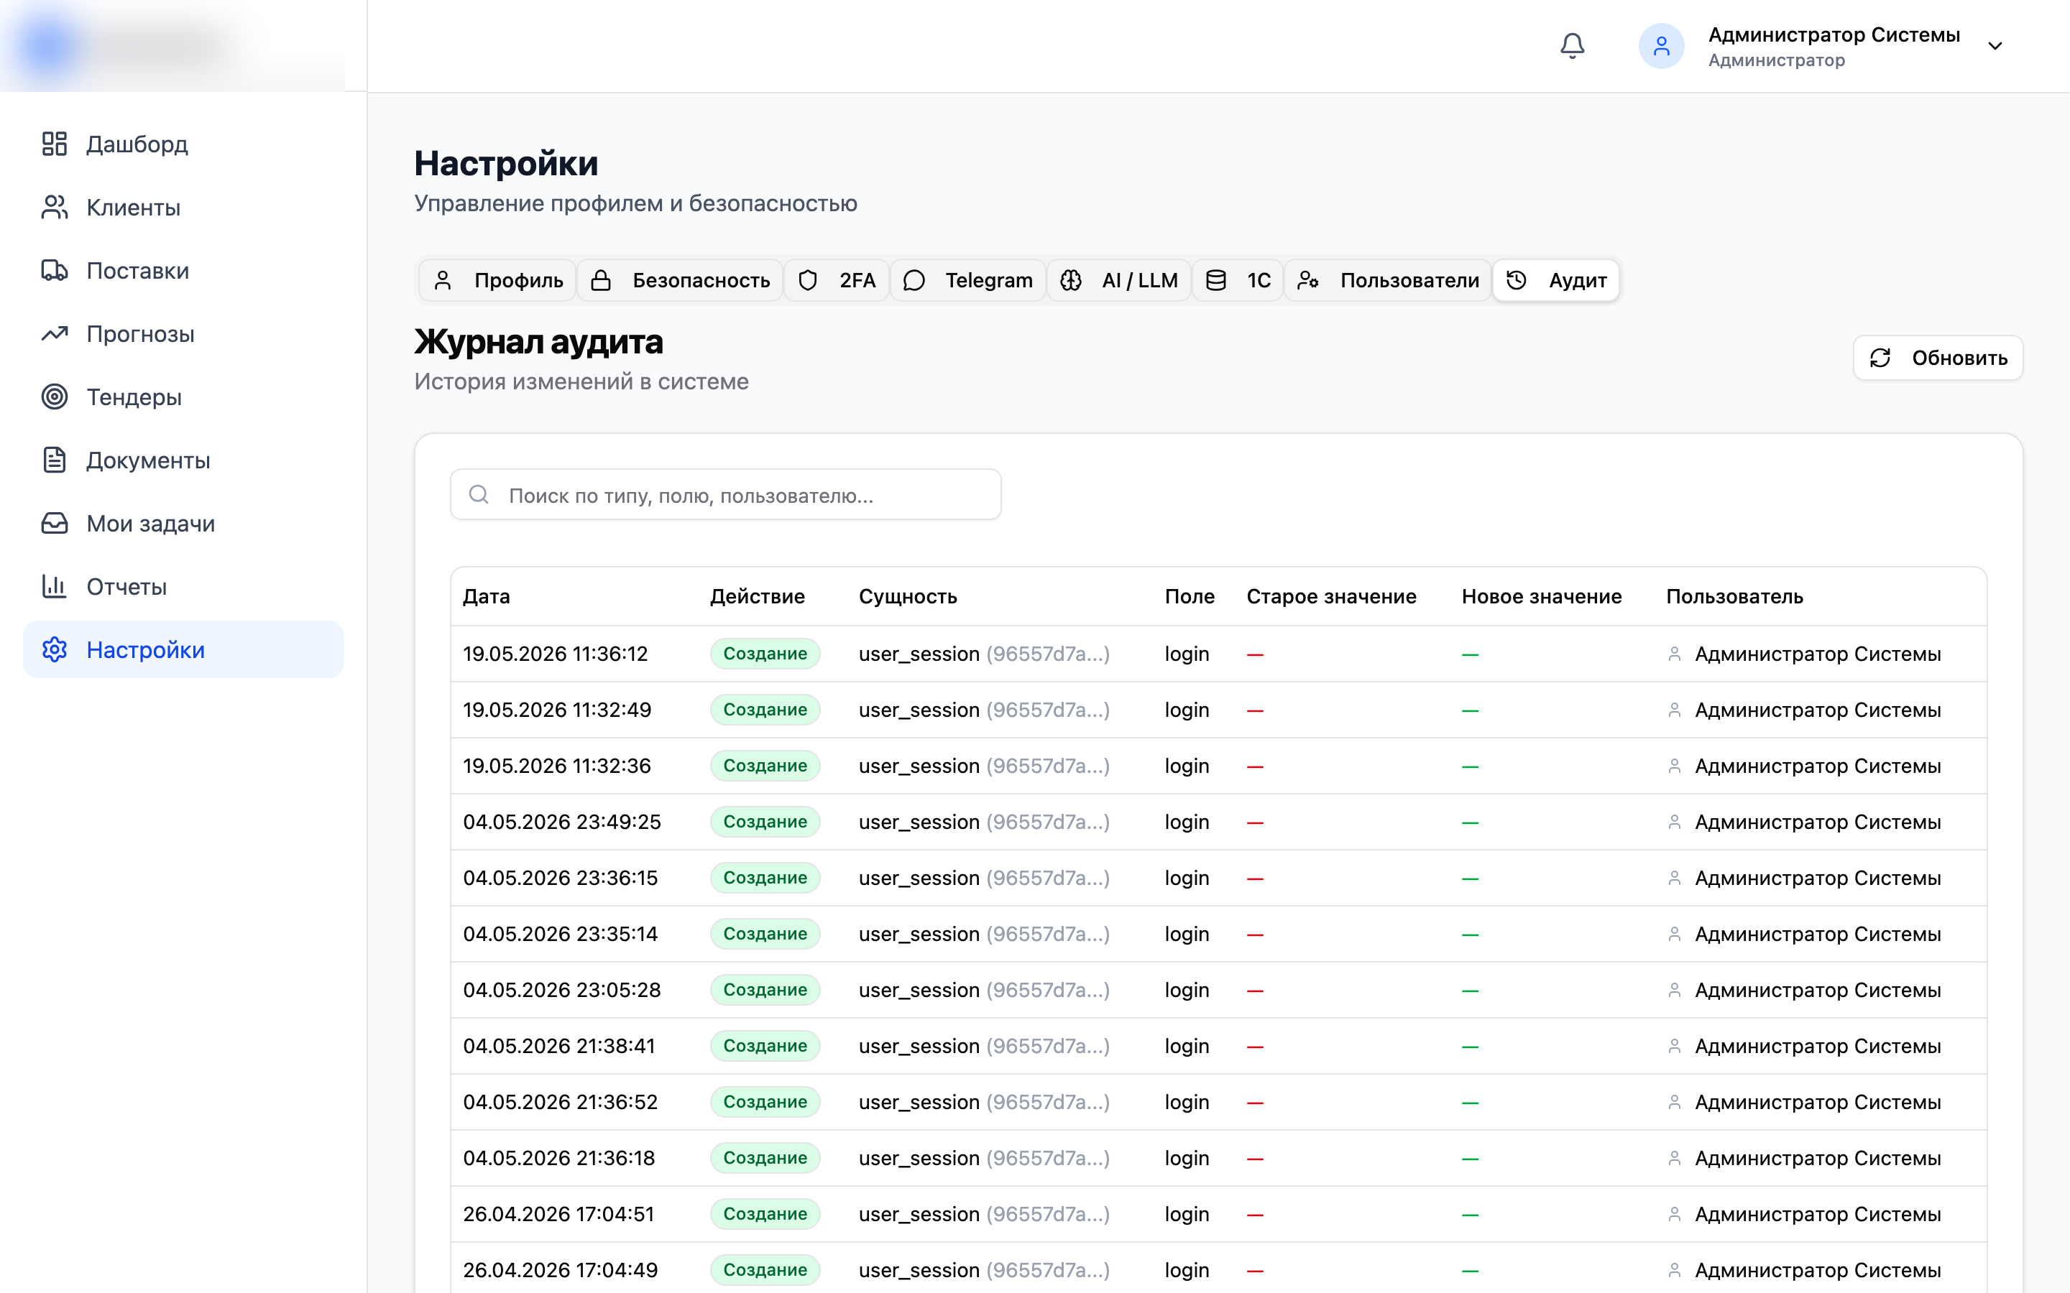The height and width of the screenshot is (1293, 2070).
Task: Click the Telegram chat bubble icon
Action: coord(914,280)
